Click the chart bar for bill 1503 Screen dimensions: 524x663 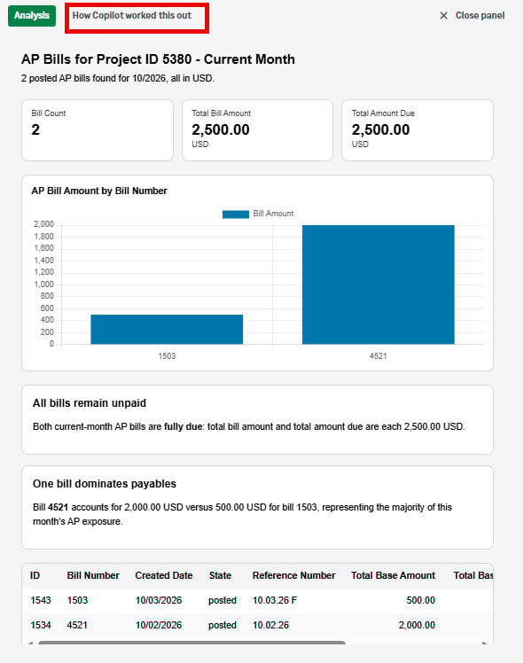(x=167, y=330)
